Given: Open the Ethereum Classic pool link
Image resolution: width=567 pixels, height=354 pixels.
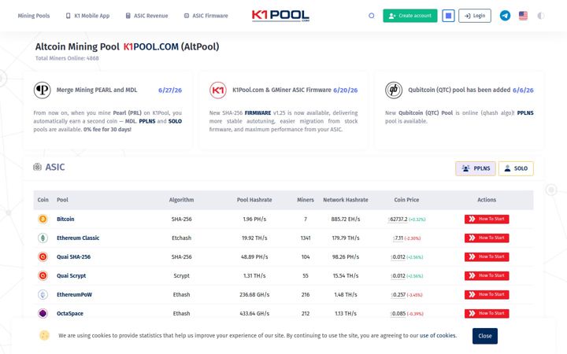Looking at the screenshot, I should point(78,238).
